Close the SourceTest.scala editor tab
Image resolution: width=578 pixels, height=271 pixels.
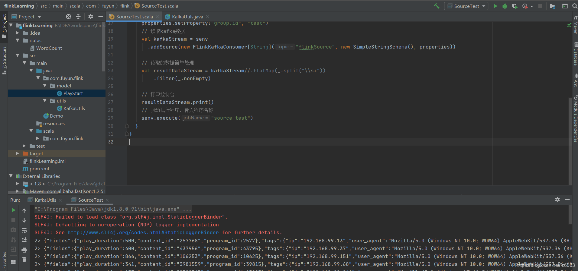pyautogui.click(x=157, y=17)
